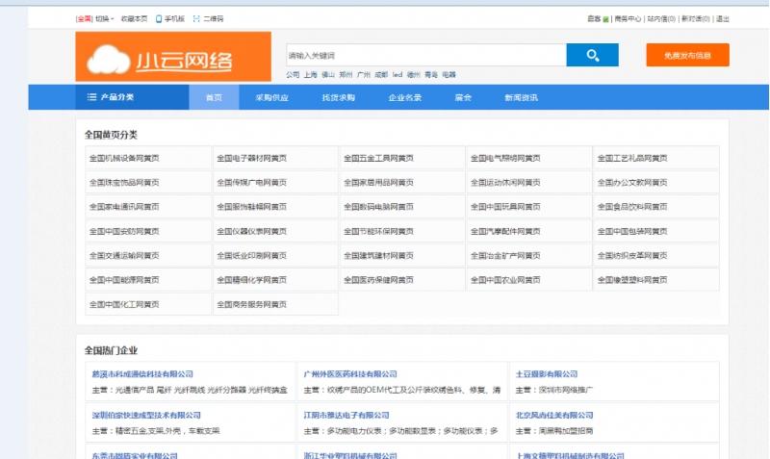770x459 pixels.
Task: Select the 首页 navigation tab
Action: click(214, 97)
